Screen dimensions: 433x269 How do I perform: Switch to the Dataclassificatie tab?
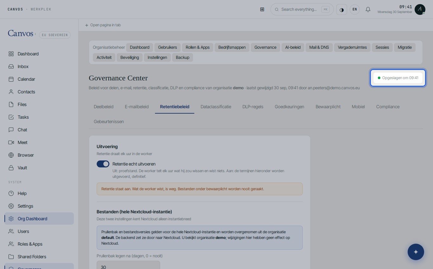pos(216,107)
